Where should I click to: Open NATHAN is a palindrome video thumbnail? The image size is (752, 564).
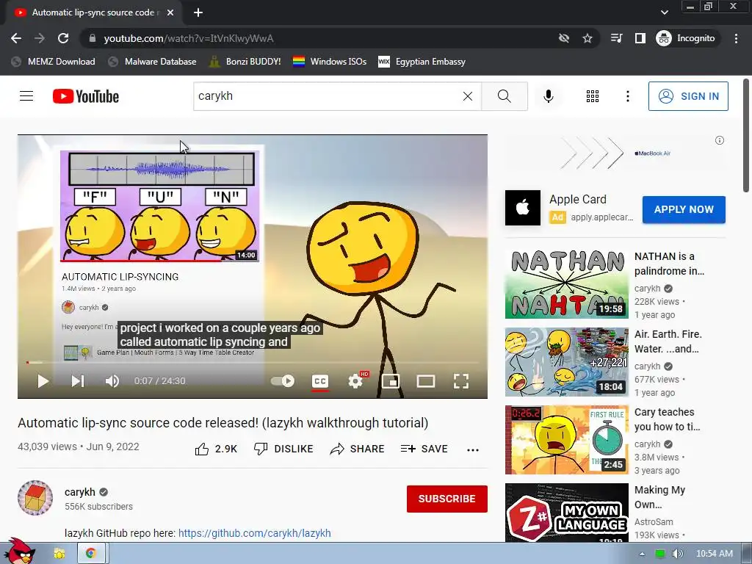coord(567,284)
